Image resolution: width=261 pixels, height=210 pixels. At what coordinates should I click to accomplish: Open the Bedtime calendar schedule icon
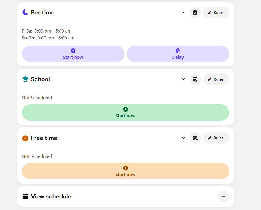click(195, 12)
